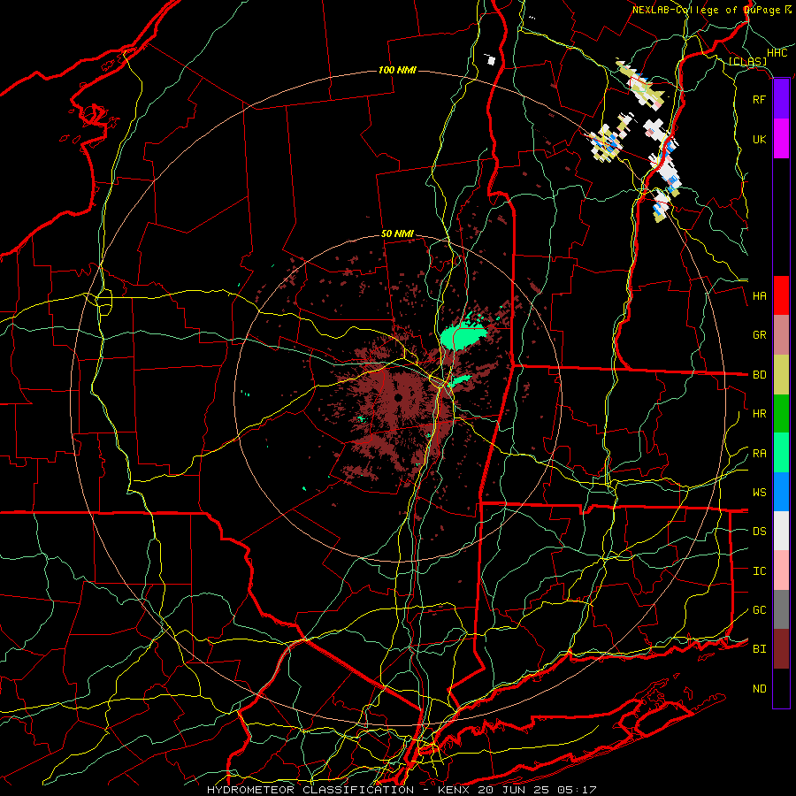Click the ND legend label

(759, 689)
